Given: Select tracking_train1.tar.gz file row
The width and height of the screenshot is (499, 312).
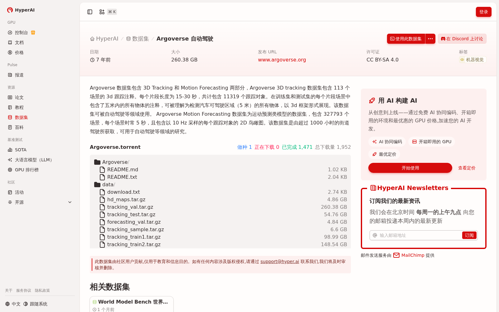Looking at the screenshot, I should [220, 237].
